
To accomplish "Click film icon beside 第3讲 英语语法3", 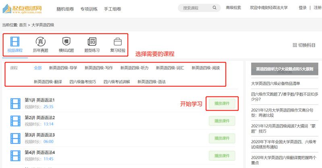I will [x=15, y=138].
